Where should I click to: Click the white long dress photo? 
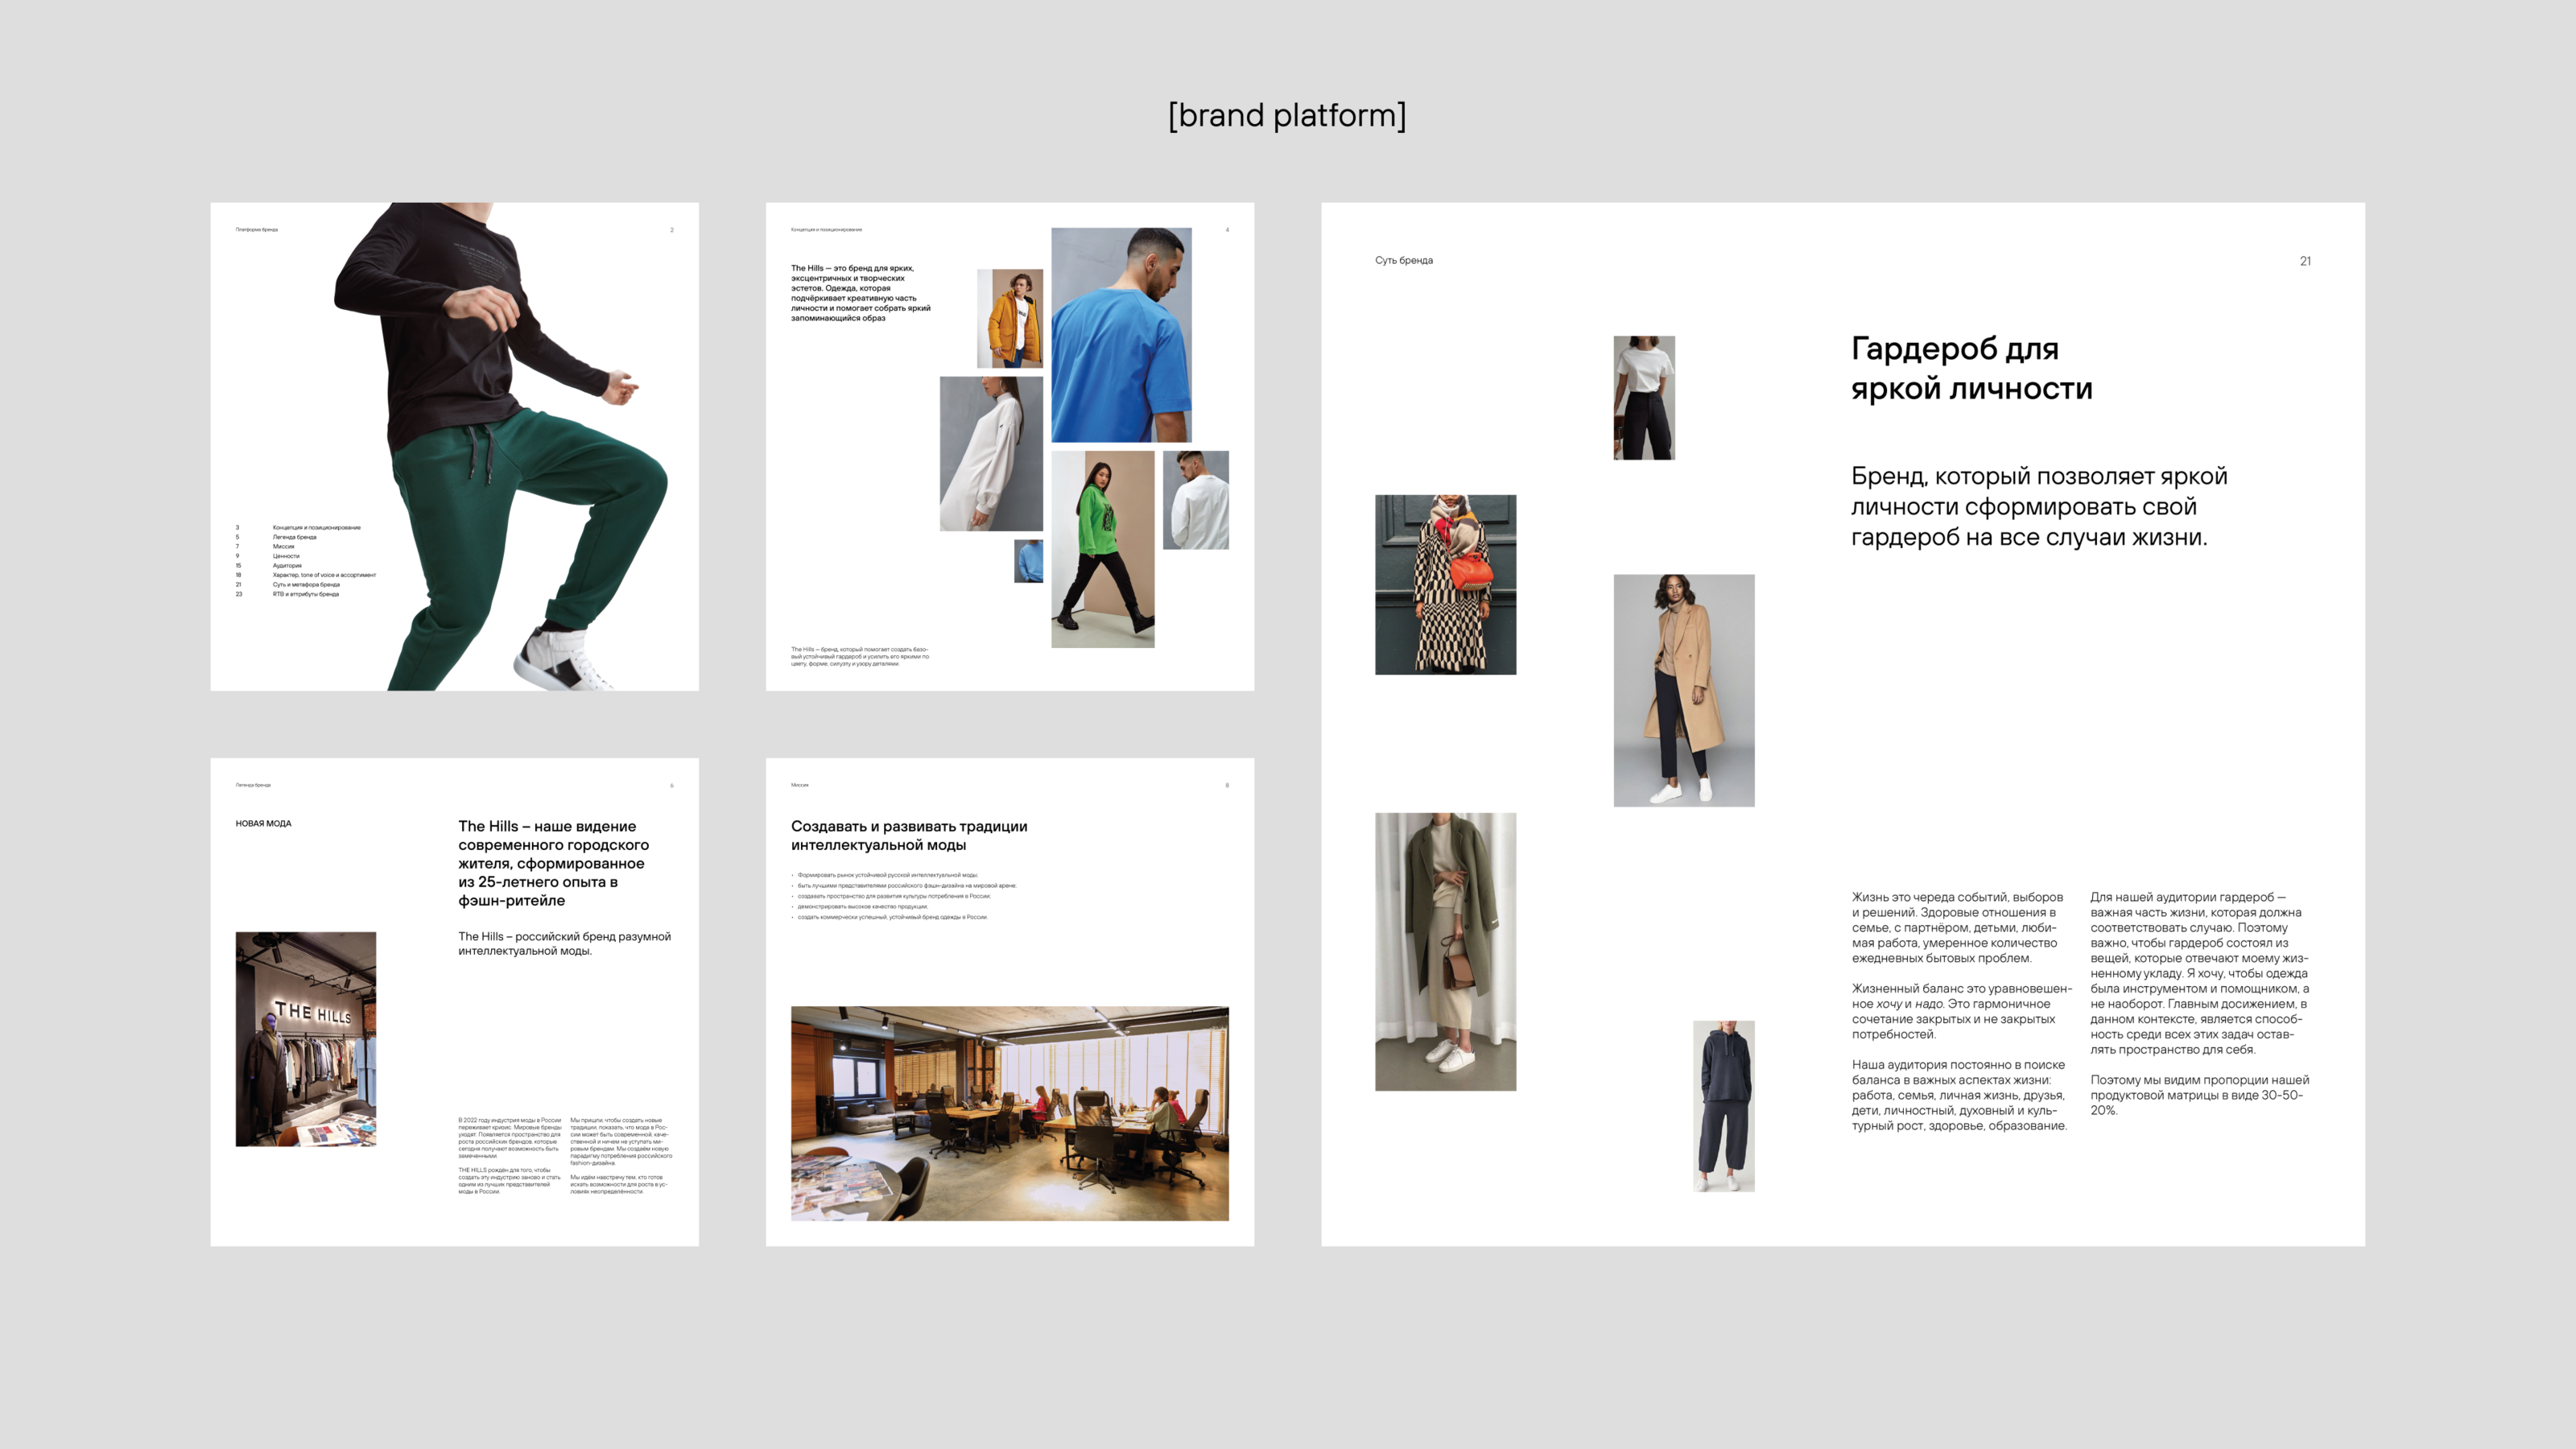click(x=990, y=453)
